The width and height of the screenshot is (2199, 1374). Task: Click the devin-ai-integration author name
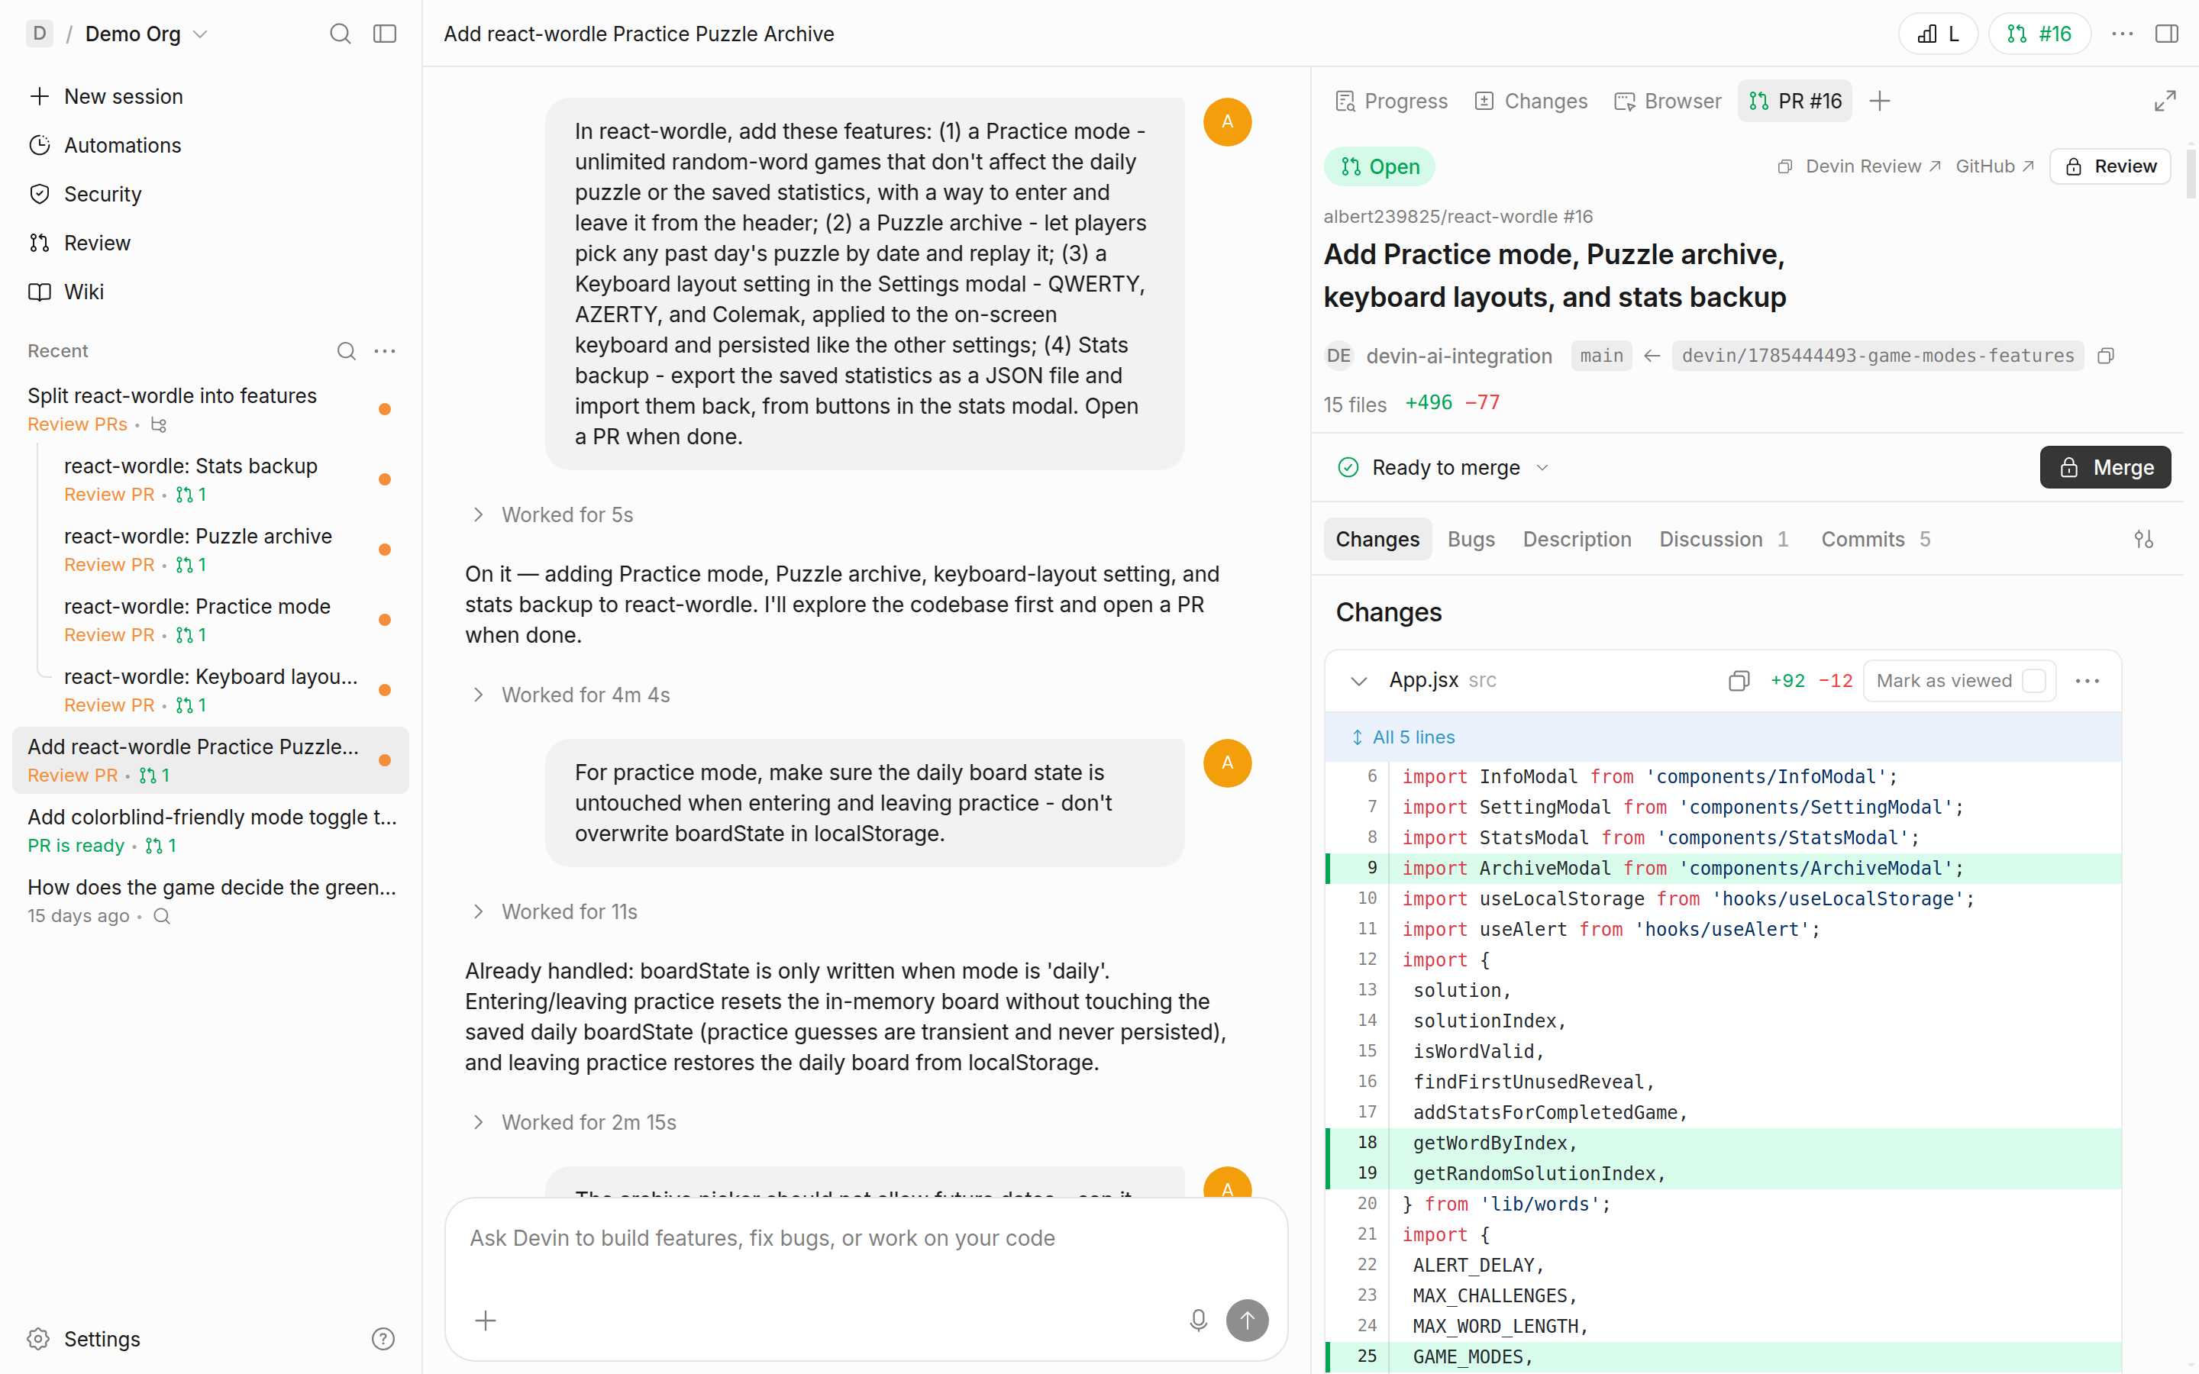(1458, 355)
